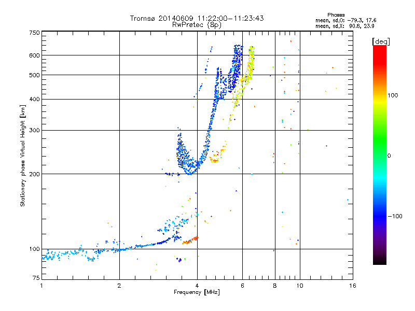Click the 'Frequency [MHz]' x-axis label
This screenshot has width=415, height=311.
[x=197, y=292]
